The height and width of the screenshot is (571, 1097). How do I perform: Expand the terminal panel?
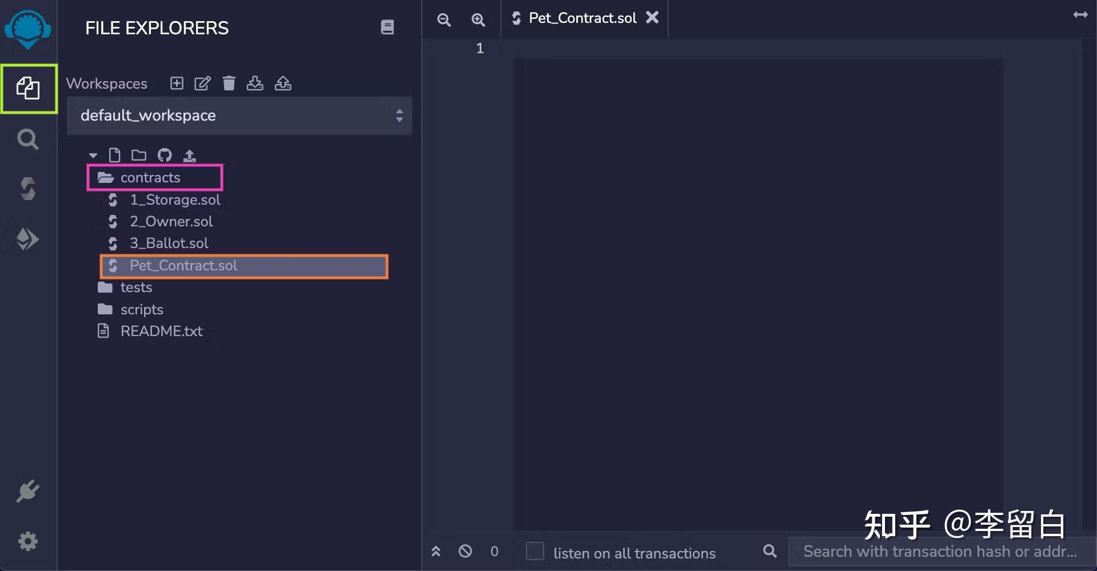(436, 551)
